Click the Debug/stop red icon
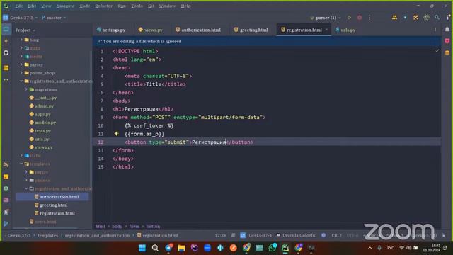This screenshot has height=255, width=453. 360,18
